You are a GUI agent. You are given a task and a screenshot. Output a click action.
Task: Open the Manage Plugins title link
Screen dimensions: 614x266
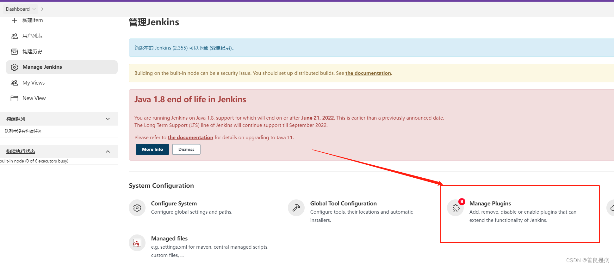pos(490,204)
